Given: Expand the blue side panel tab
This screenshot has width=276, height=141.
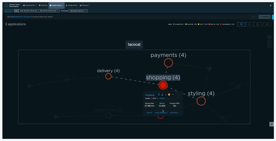Looking at the screenshot, I should pyautogui.click(x=273, y=17).
